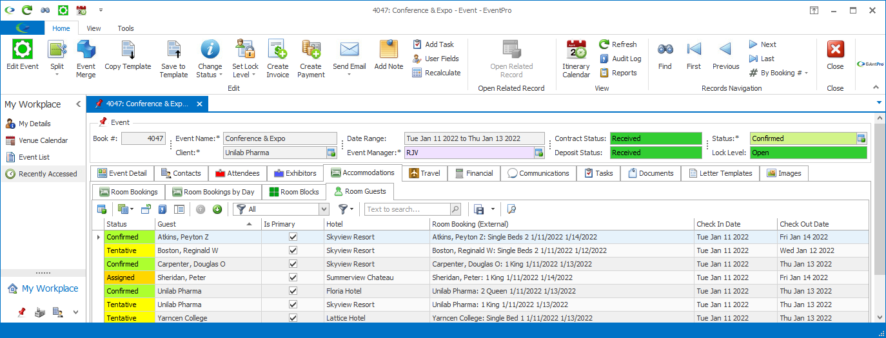
Task: Click the Add Note icon
Action: click(388, 50)
